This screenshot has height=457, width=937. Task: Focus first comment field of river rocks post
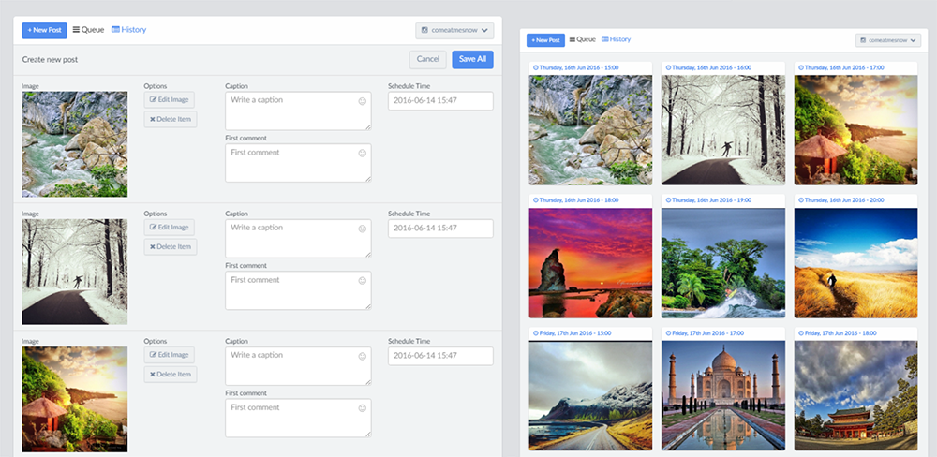[x=298, y=163]
